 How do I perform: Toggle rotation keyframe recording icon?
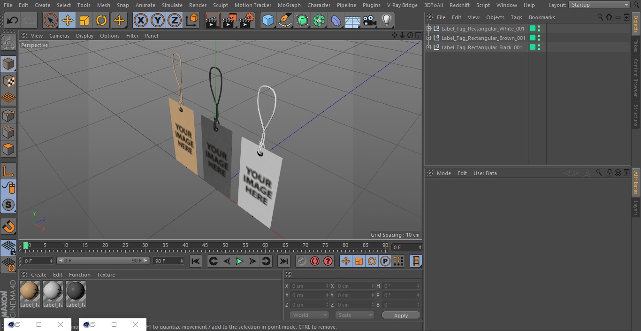[x=372, y=261]
